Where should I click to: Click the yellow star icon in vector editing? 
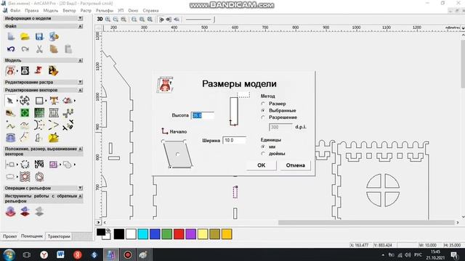click(54, 138)
